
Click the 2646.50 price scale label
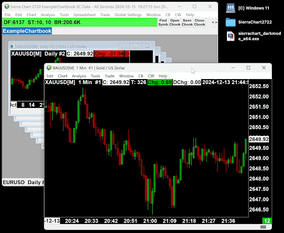pos(259,210)
